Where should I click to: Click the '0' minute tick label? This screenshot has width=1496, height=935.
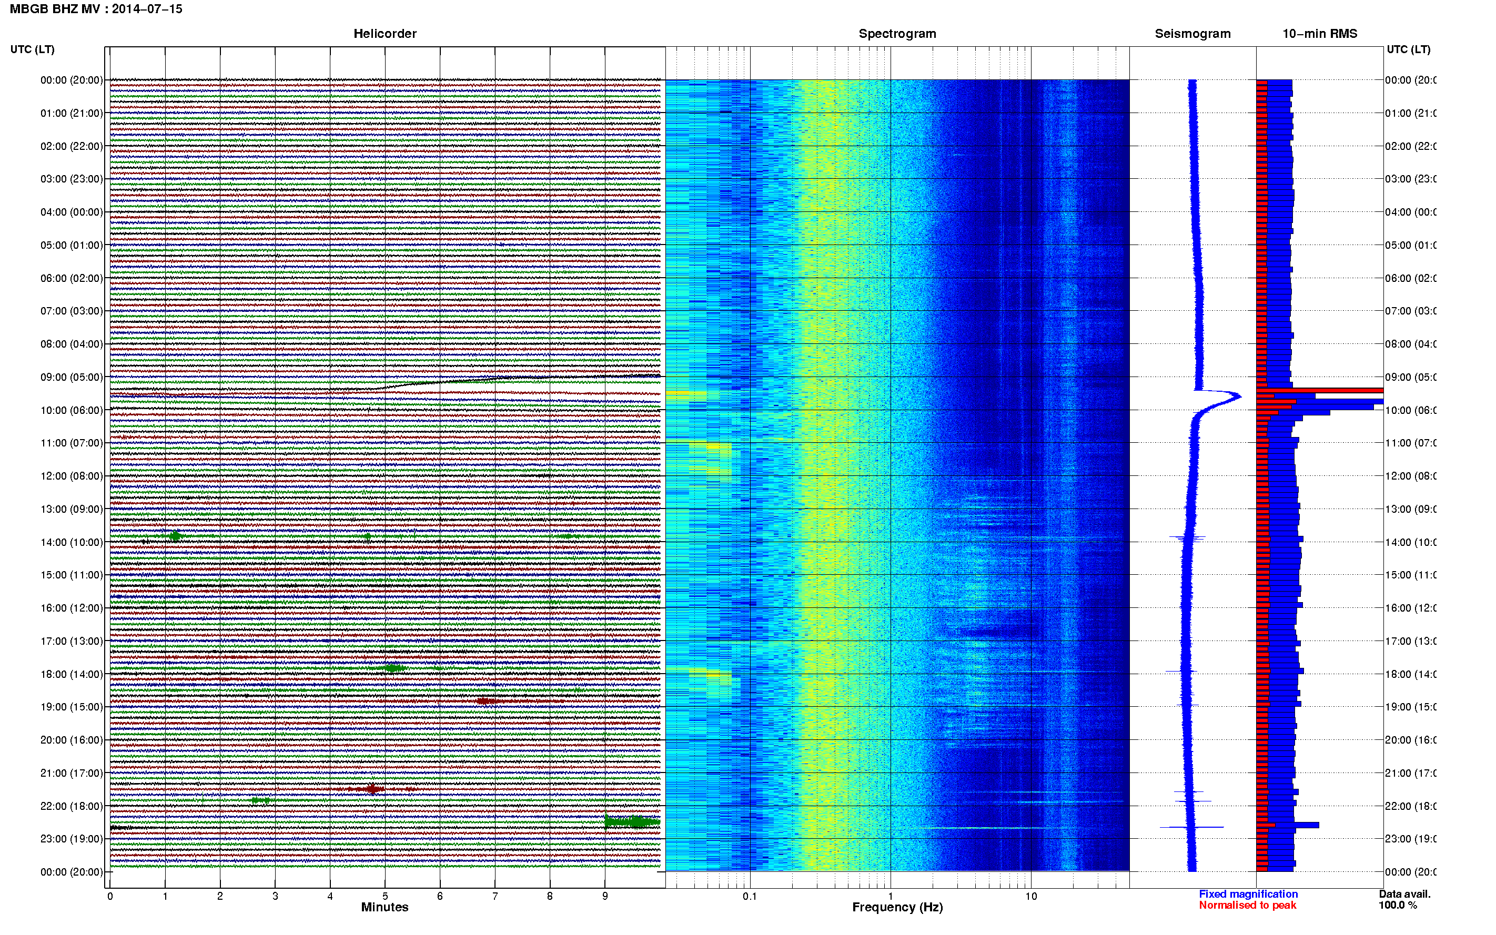(110, 896)
